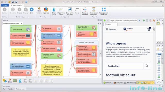Click the open folder icon in the title bar
Viewport: 165px width, 92px height.
10,2
